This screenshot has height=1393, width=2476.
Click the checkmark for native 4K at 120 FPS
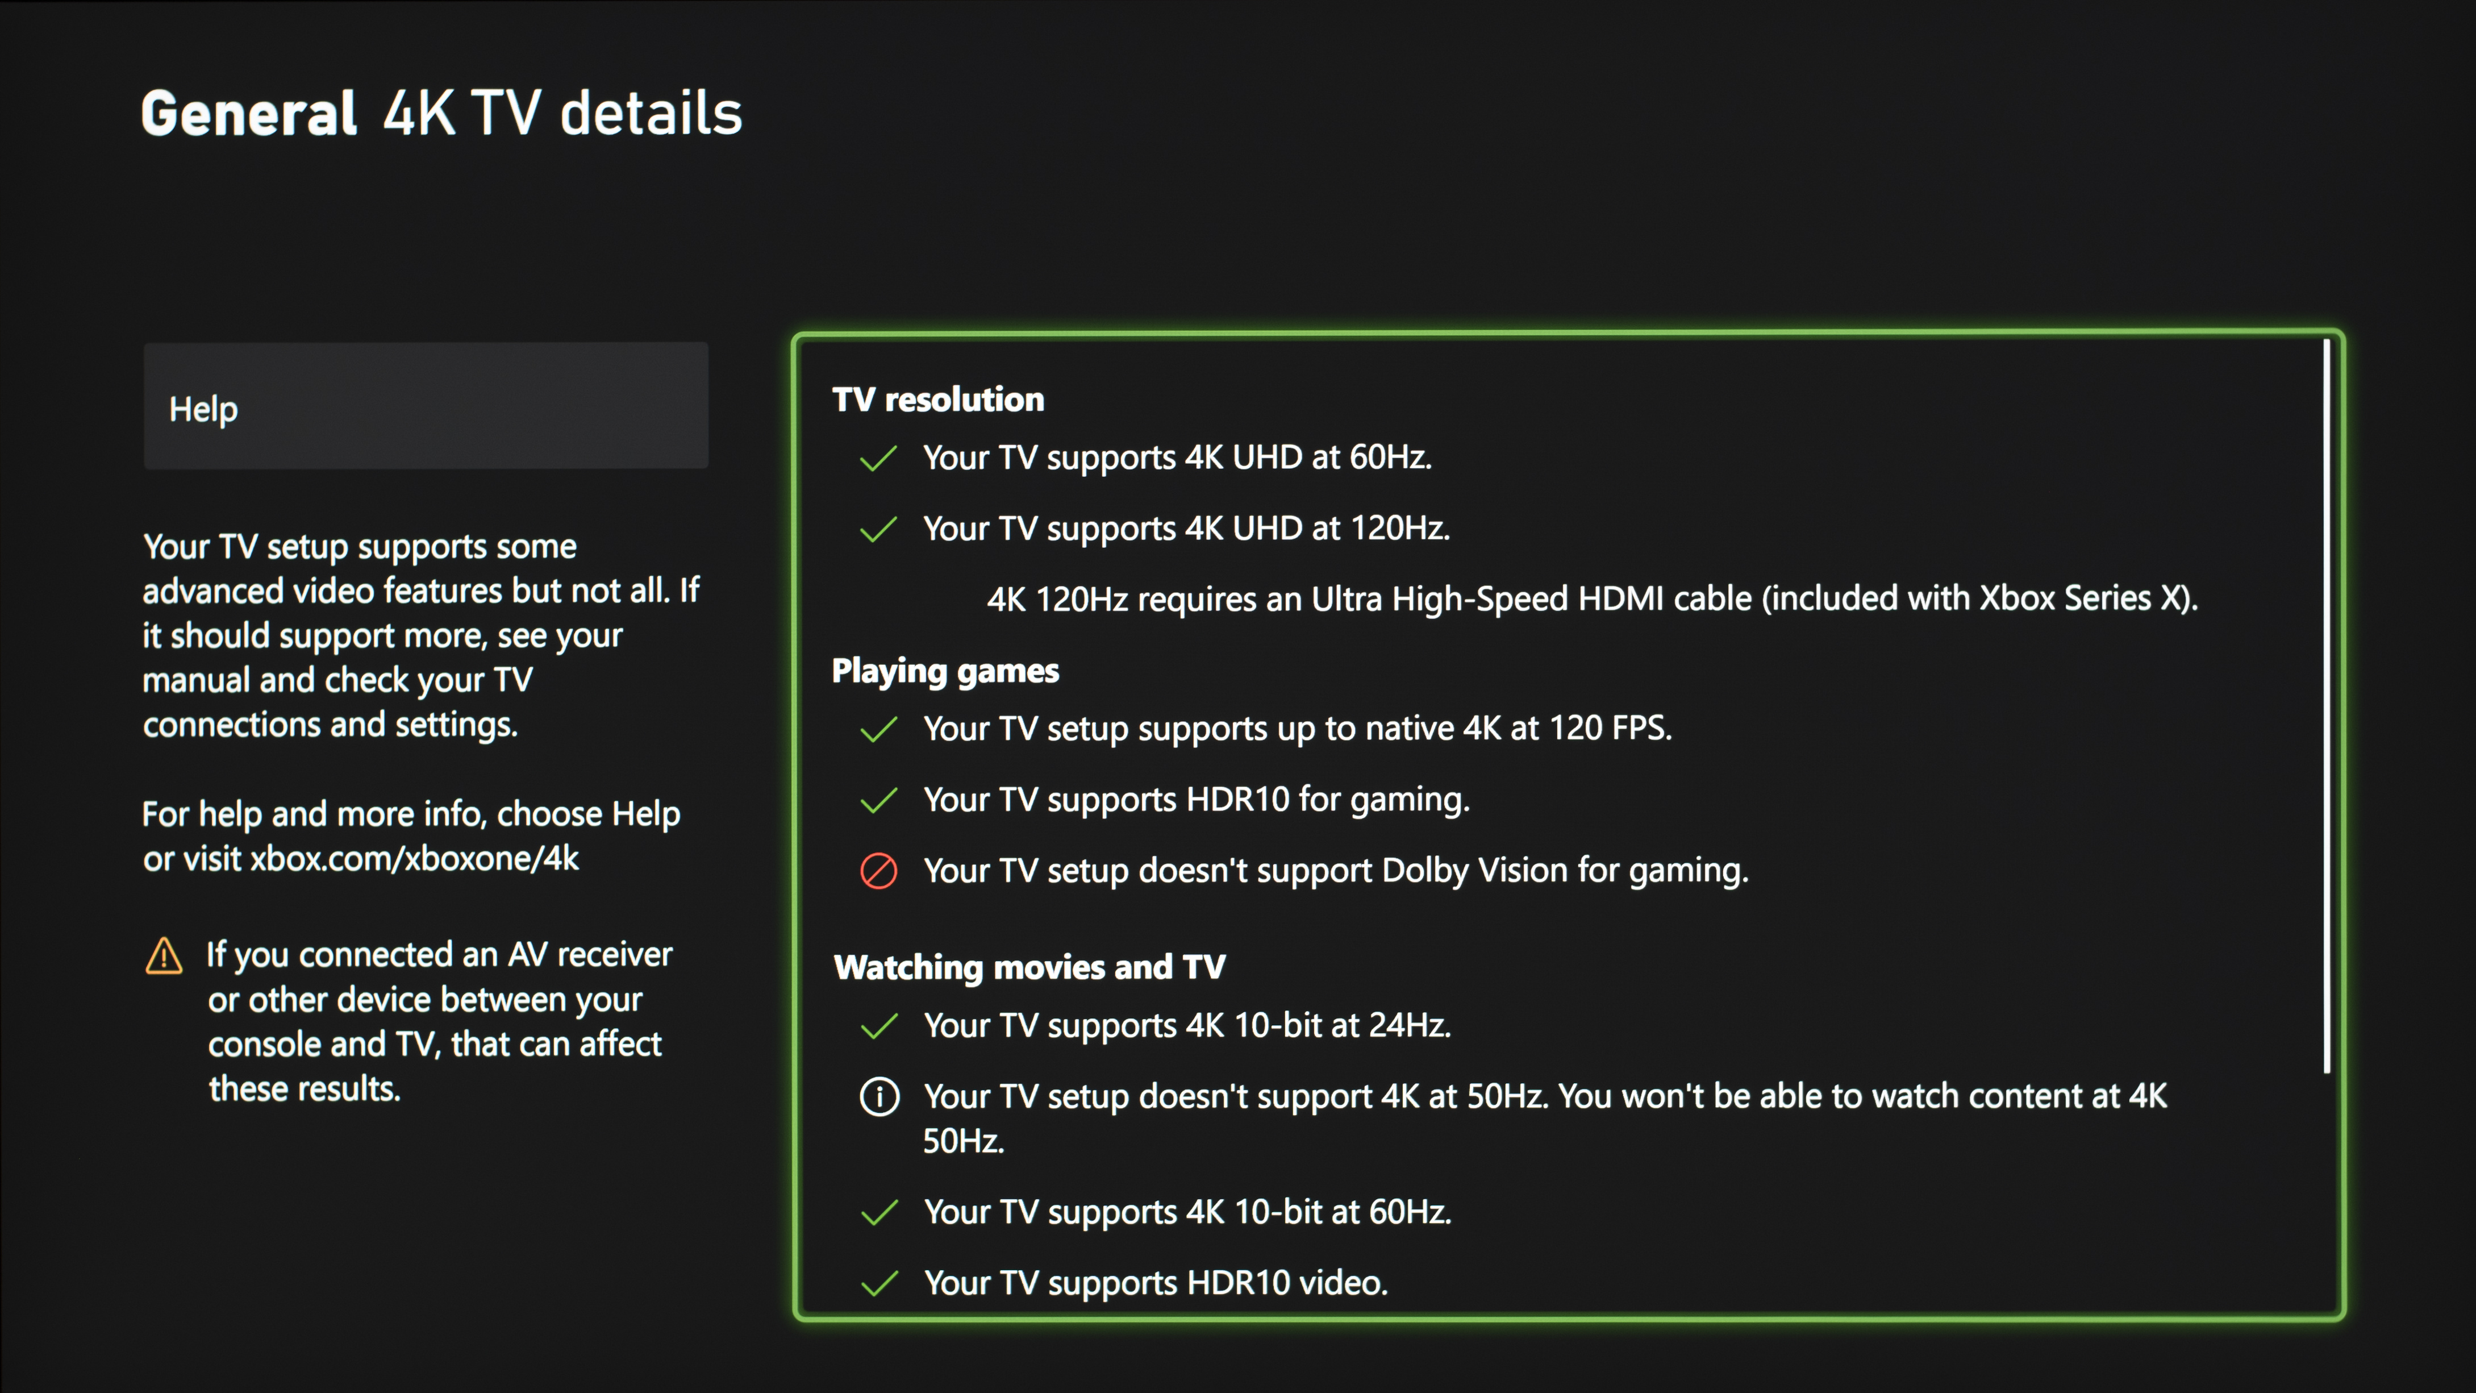click(878, 730)
